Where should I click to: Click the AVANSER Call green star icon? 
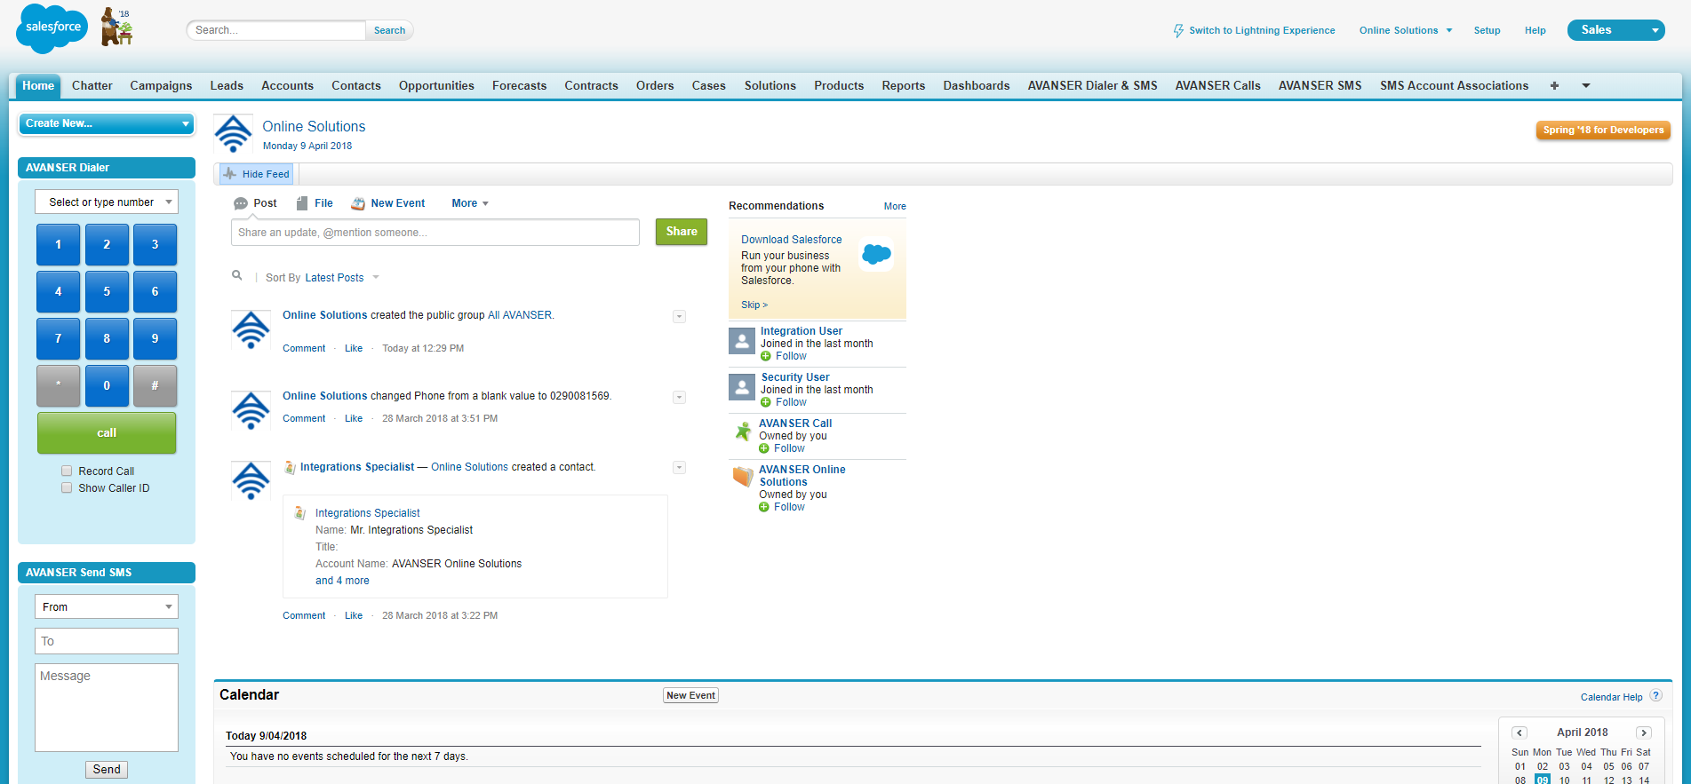[743, 432]
